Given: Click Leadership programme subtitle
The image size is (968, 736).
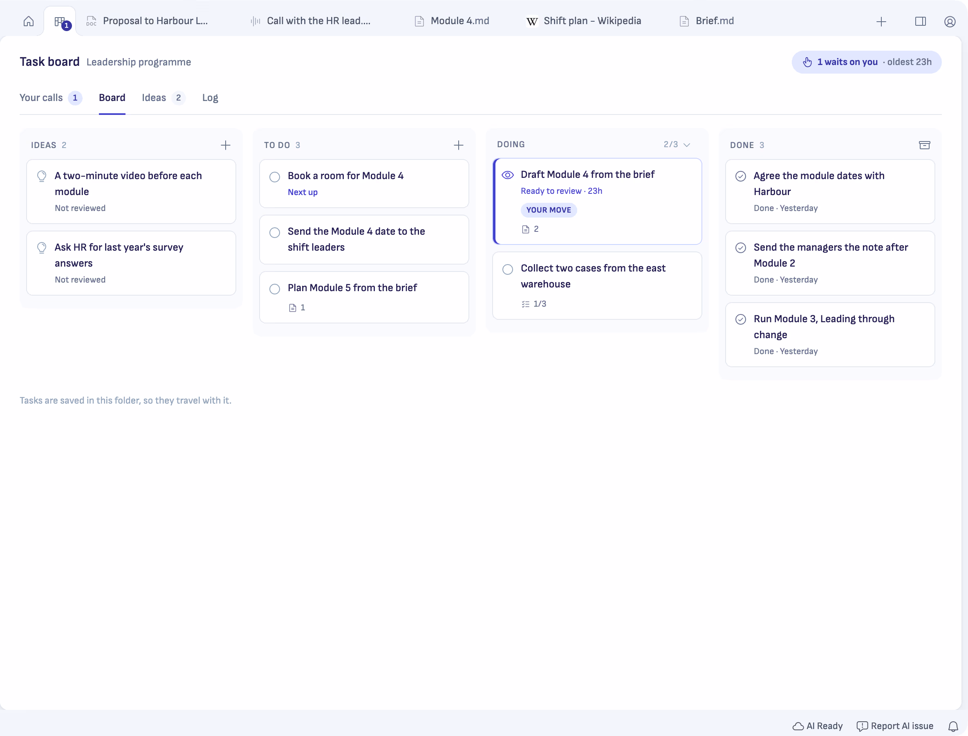Looking at the screenshot, I should 139,62.
